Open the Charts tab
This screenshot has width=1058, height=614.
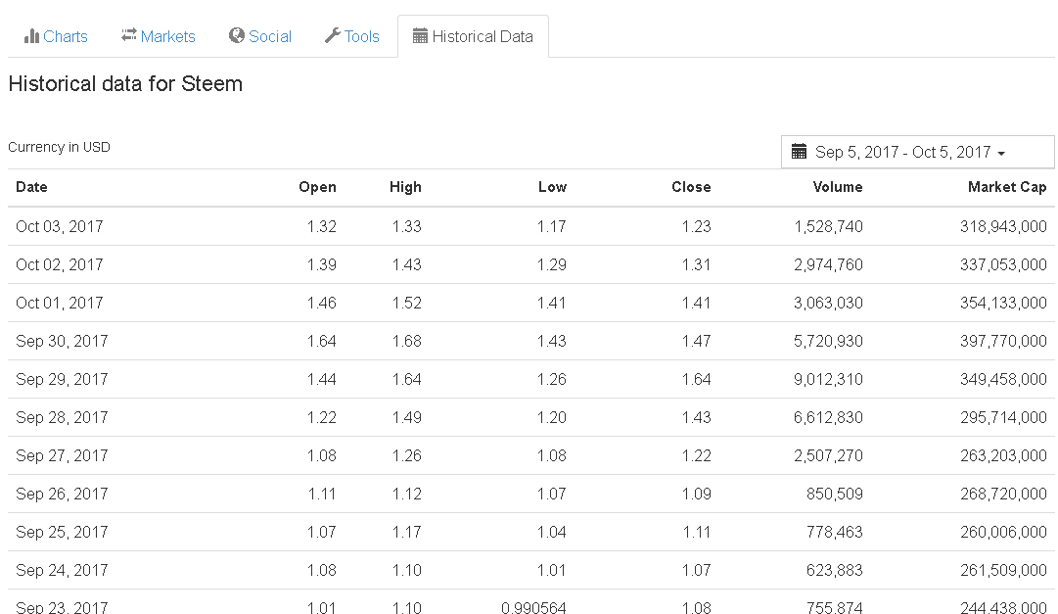(x=56, y=36)
